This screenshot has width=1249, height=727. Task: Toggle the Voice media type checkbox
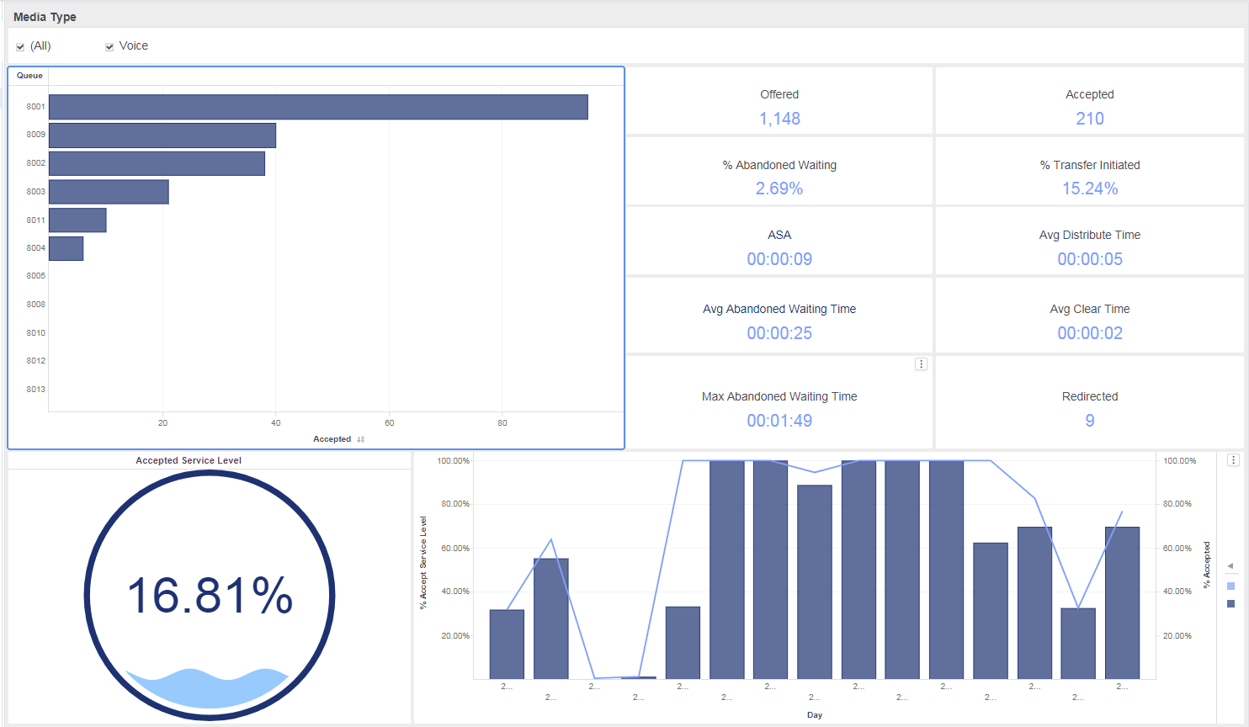[109, 47]
